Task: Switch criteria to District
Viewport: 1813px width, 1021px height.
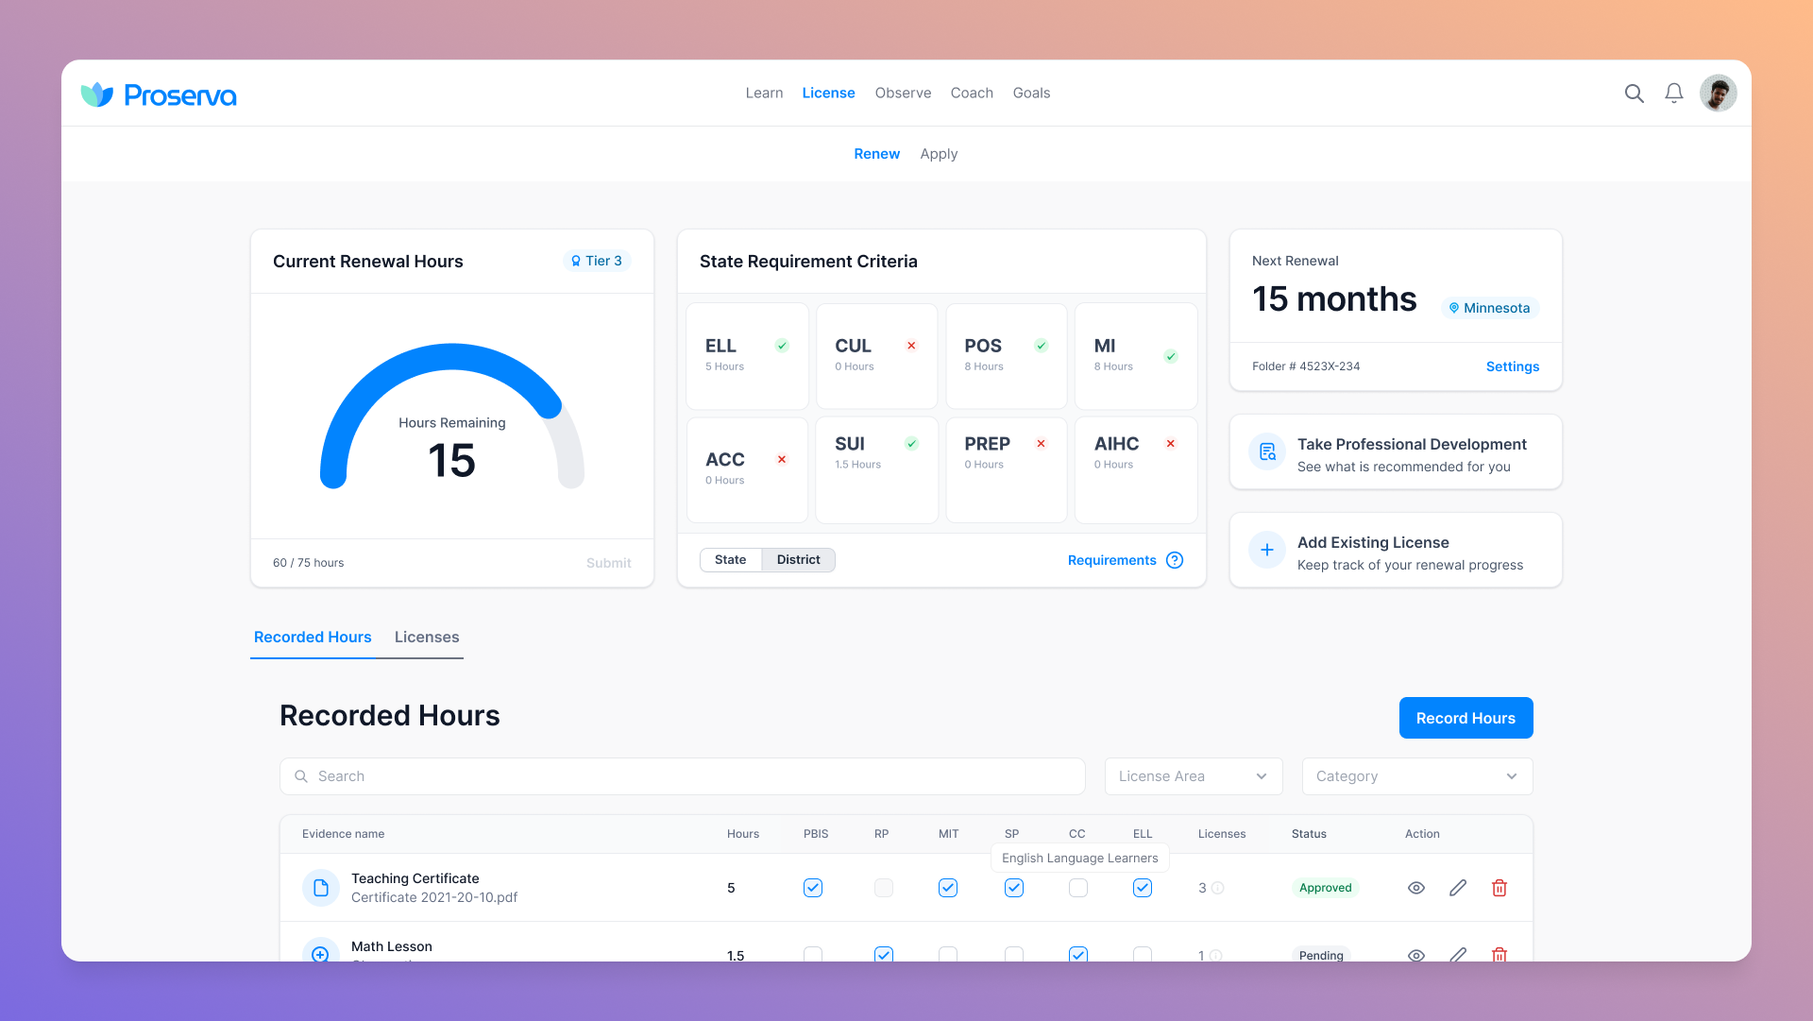Action: [x=799, y=560]
